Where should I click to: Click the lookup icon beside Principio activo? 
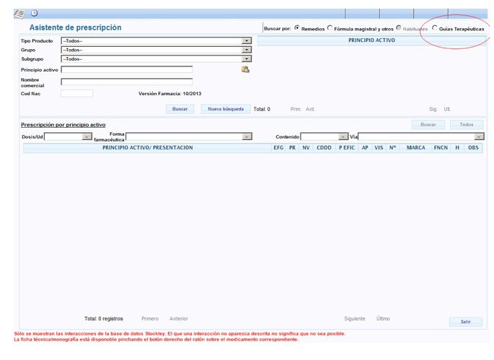(x=245, y=69)
